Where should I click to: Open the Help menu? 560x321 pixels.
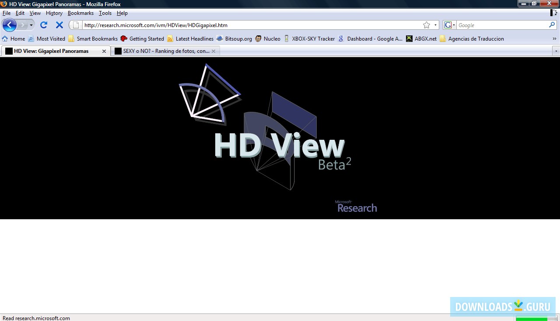pyautogui.click(x=122, y=13)
